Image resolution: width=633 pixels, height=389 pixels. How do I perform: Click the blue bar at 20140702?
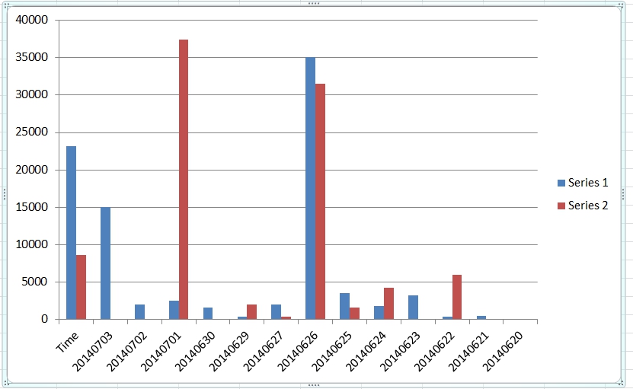tap(139, 312)
